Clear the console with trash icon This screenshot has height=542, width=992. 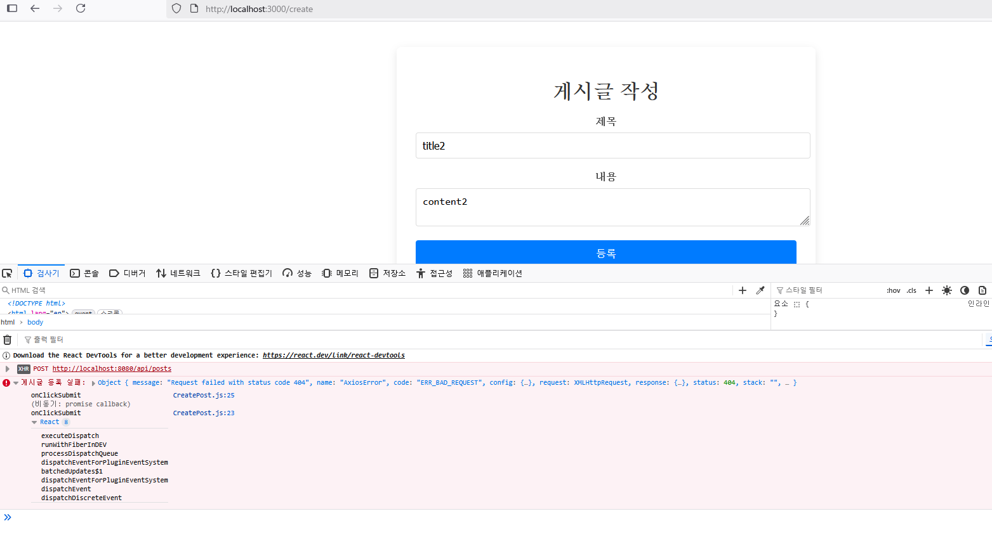[x=8, y=340]
